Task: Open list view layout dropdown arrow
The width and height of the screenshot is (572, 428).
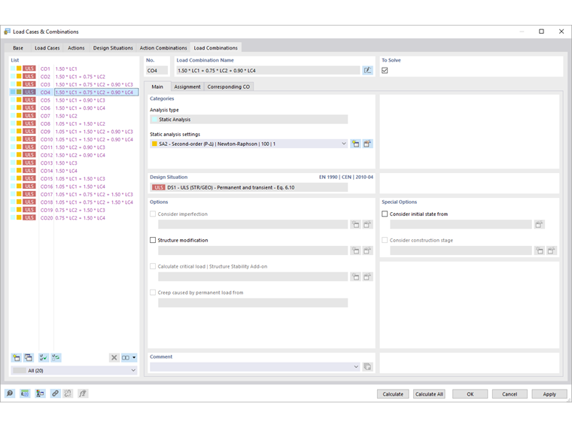Action: [134, 357]
